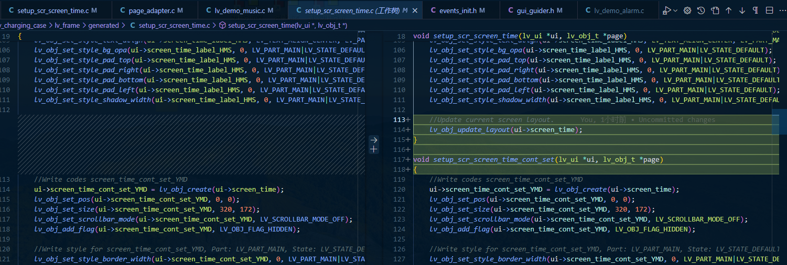Open the generated breadcrumb segment
787x265 pixels.
103,25
